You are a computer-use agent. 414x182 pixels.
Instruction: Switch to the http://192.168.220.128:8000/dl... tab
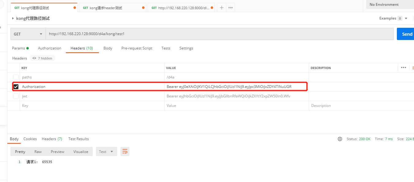click(181, 8)
